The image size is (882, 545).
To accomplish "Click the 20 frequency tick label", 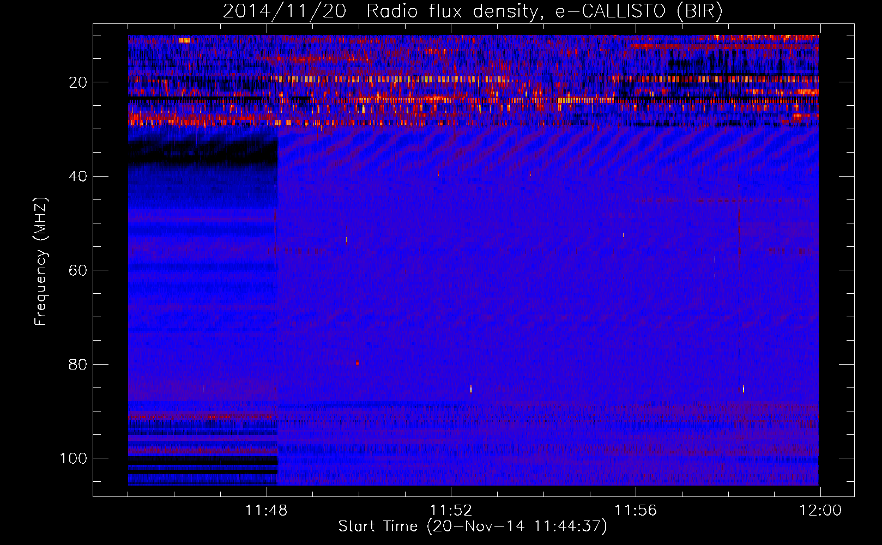I will coord(78,82).
